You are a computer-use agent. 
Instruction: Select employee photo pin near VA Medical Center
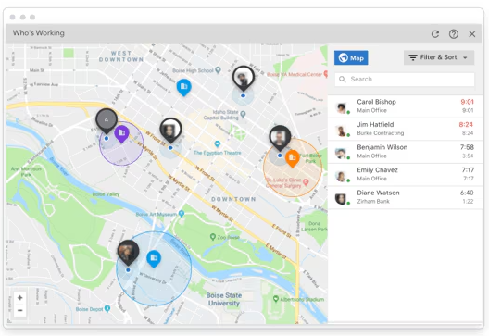[244, 79]
